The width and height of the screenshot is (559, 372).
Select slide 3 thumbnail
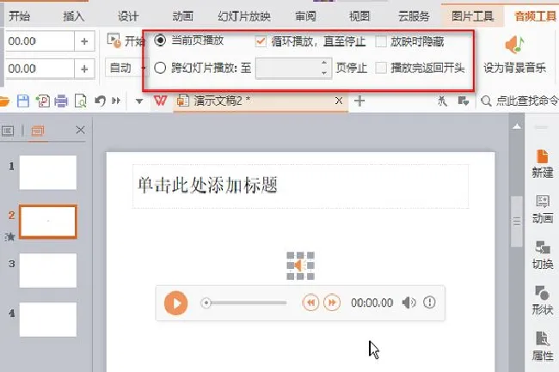[48, 270]
